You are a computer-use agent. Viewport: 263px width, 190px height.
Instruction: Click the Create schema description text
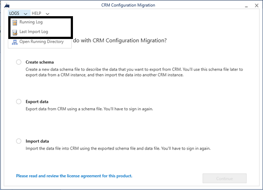coord(134,72)
